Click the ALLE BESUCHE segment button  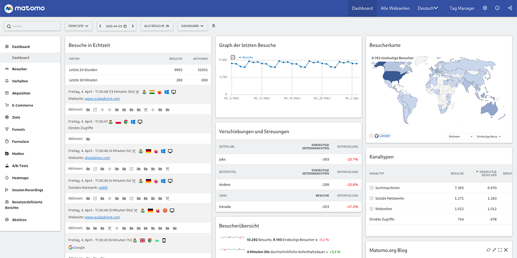click(156, 26)
